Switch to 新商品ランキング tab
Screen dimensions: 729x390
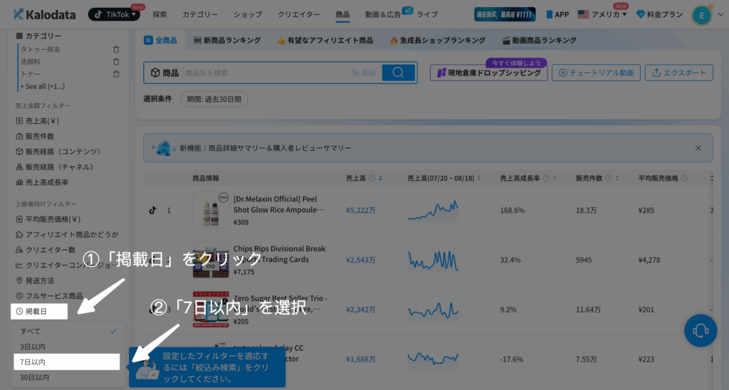pyautogui.click(x=227, y=41)
